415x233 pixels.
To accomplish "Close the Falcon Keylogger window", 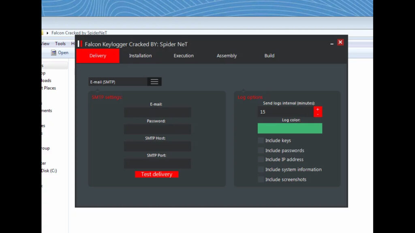I will [x=340, y=42].
